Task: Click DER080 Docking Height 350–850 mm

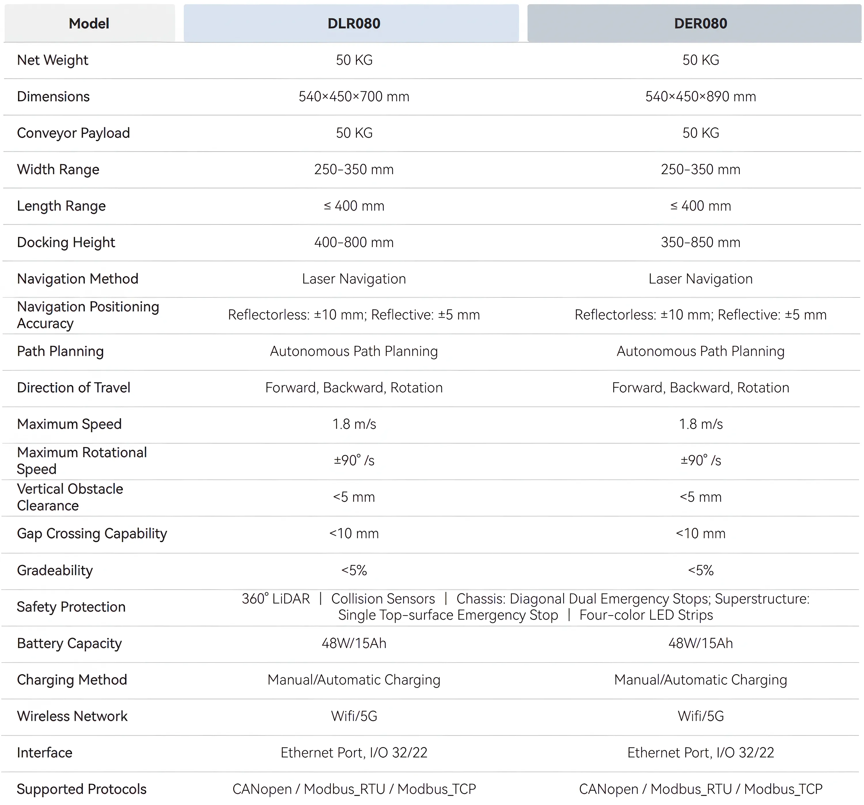Action: click(x=701, y=242)
